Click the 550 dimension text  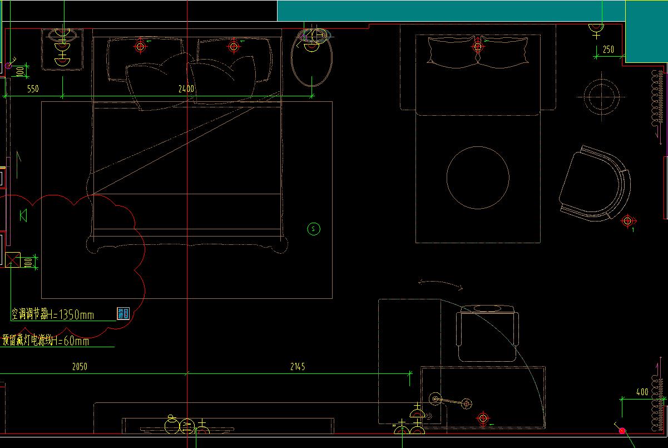click(x=33, y=89)
